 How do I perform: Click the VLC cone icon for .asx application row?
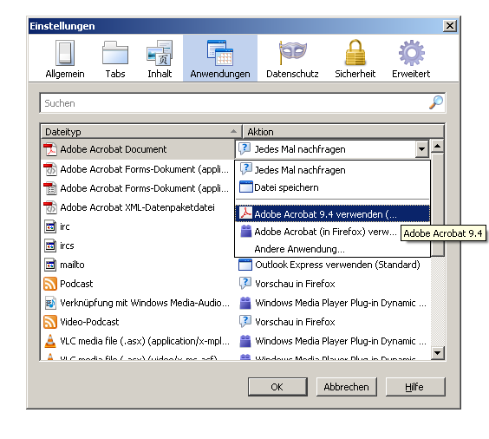point(50,341)
